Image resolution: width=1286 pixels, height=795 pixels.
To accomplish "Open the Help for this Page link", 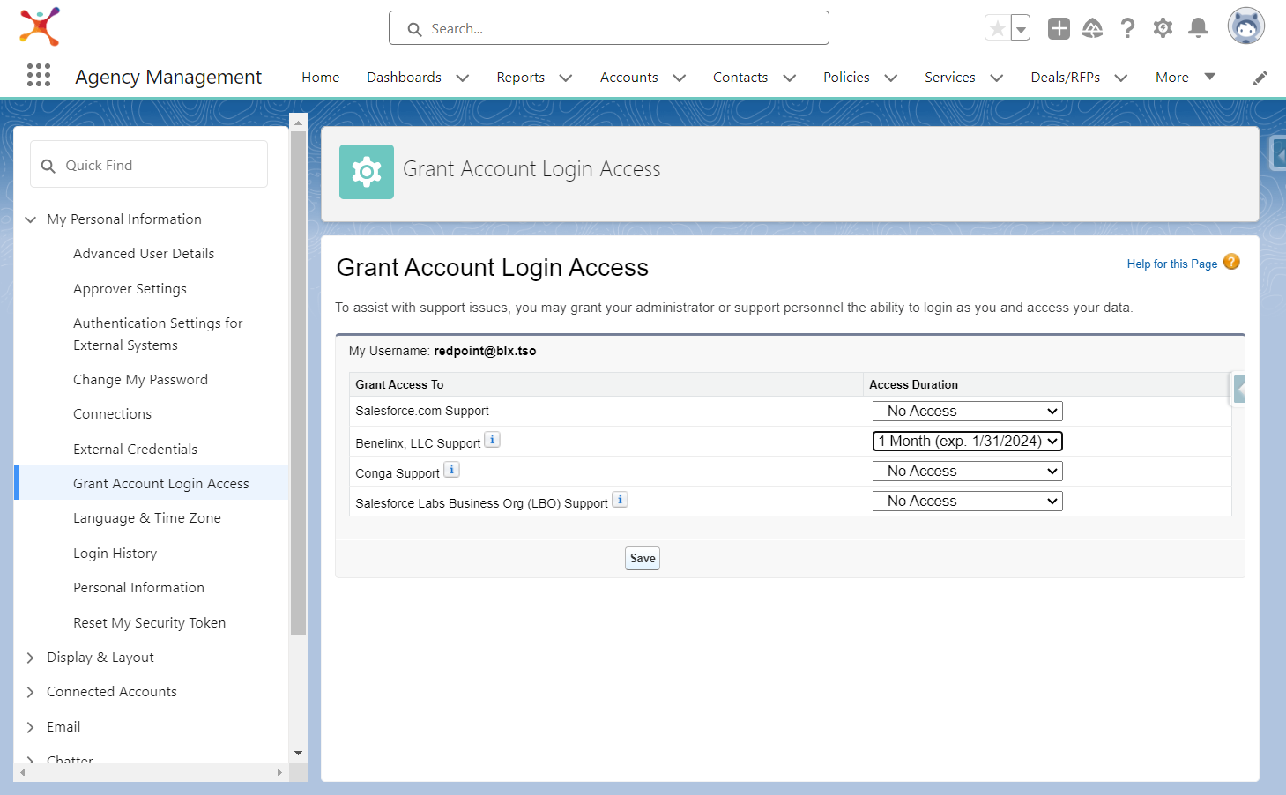I will (x=1172, y=264).
